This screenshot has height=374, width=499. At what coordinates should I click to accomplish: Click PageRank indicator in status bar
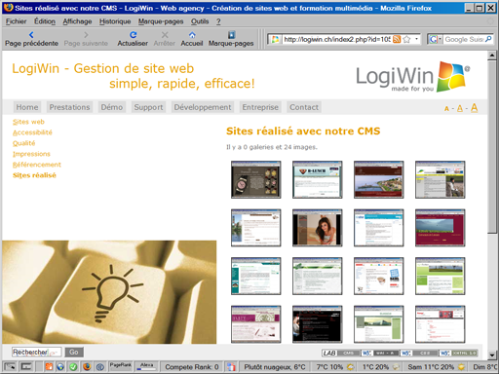click(120, 366)
